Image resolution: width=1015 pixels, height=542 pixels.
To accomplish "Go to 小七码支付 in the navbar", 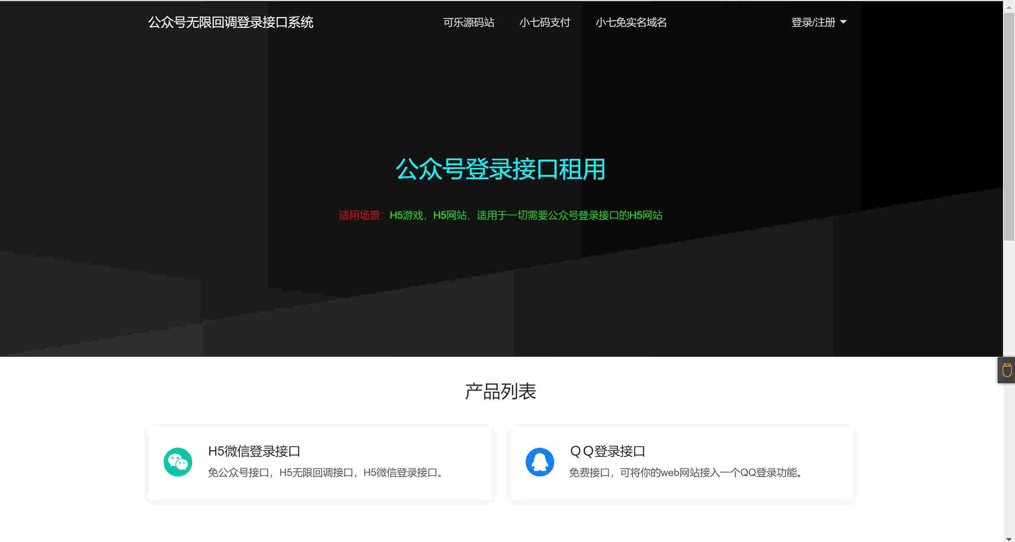I will tap(545, 23).
